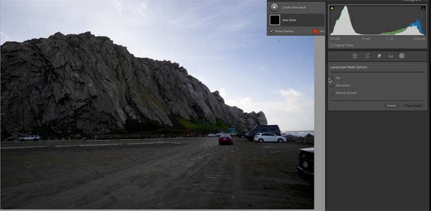The height and width of the screenshot is (211, 431).
Task: Toggle shadow clipping warning triangle in histogram
Action: (x=332, y=8)
